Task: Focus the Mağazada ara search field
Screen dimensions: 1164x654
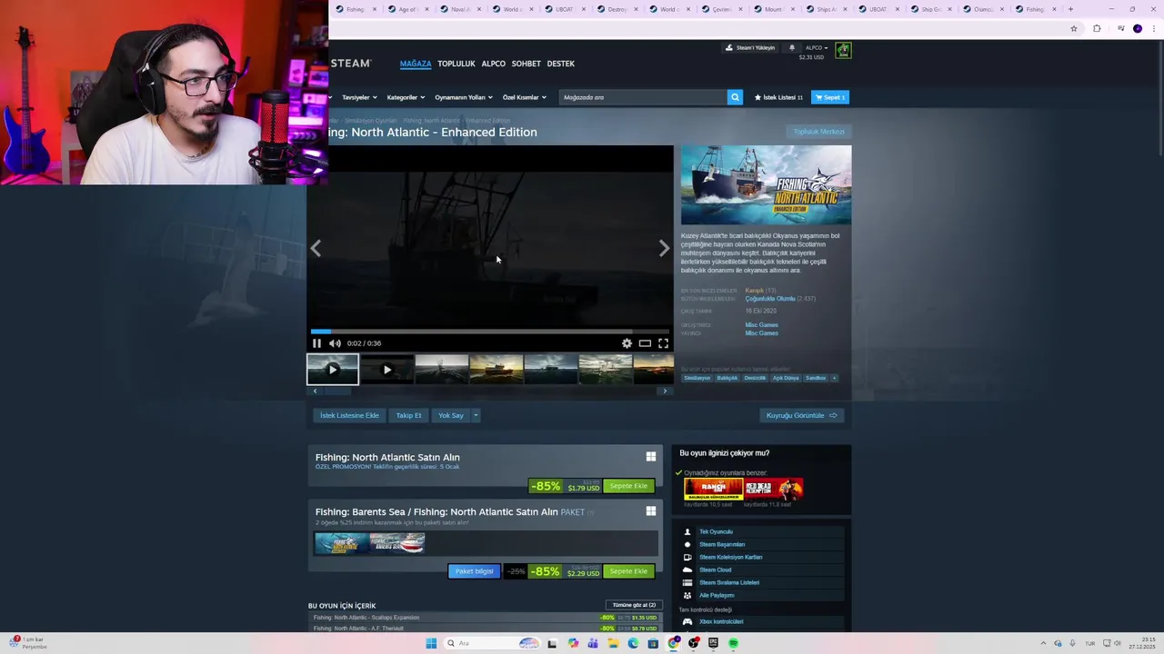Action: pyautogui.click(x=643, y=97)
